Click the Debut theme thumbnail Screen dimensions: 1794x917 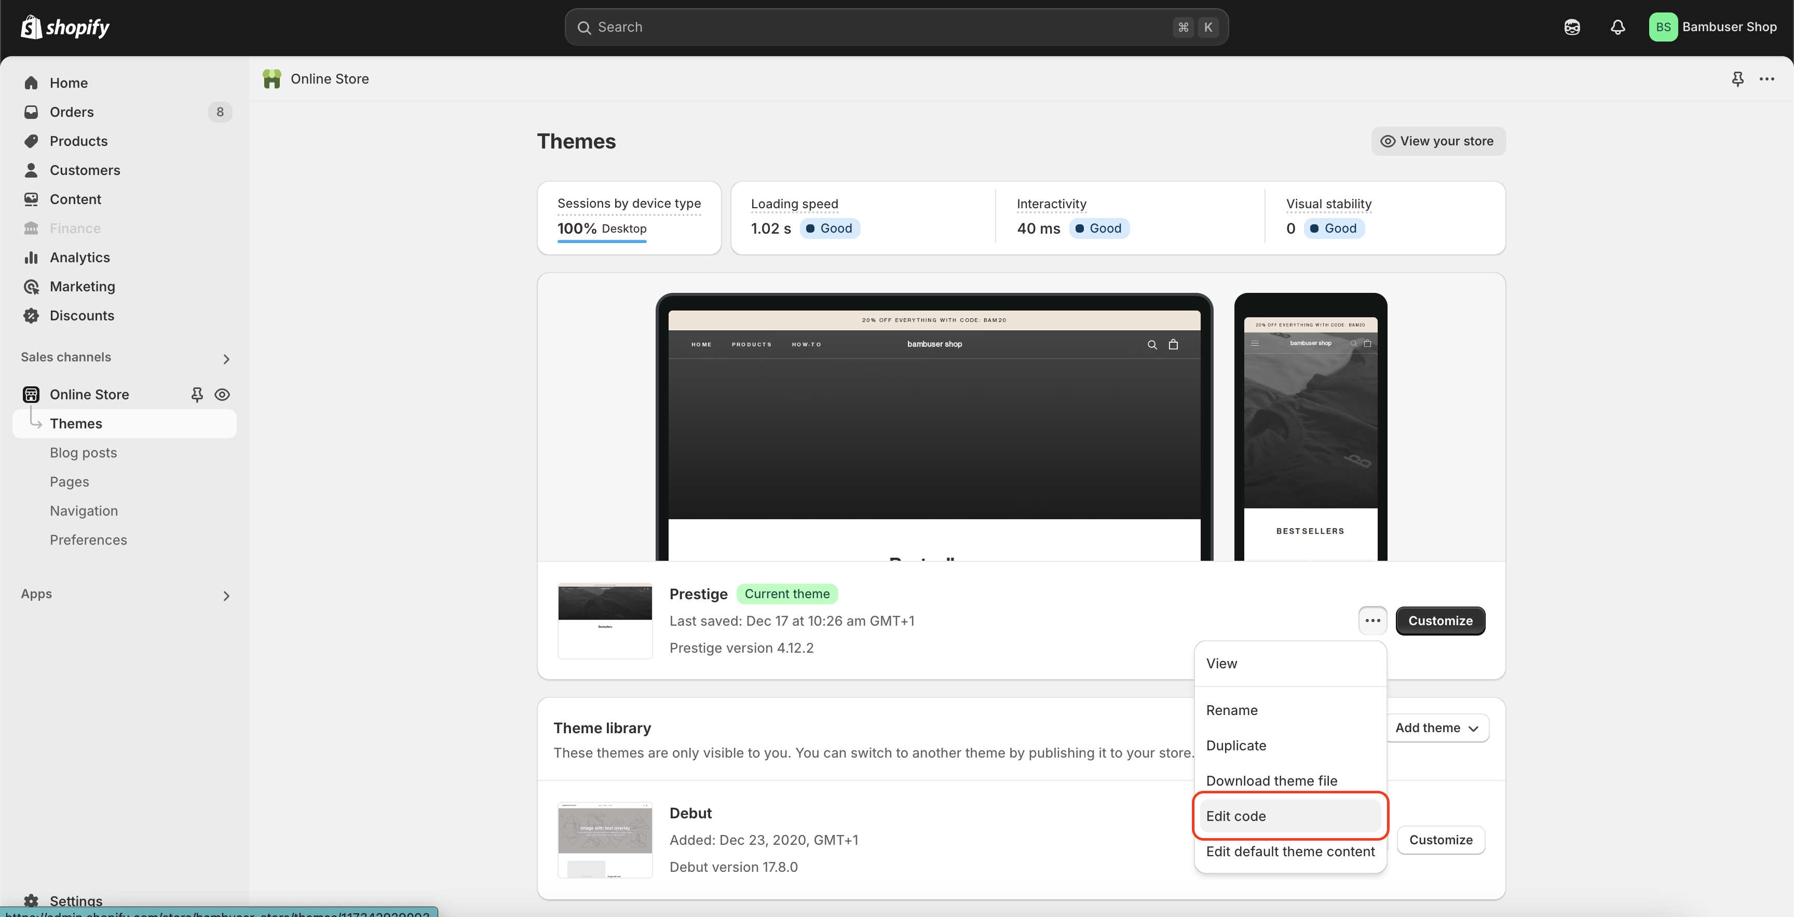[605, 840]
